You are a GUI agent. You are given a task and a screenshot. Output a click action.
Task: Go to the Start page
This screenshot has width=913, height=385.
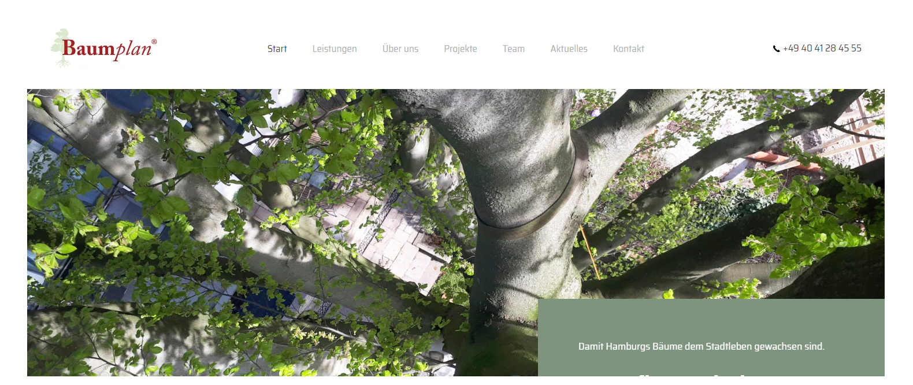point(277,49)
